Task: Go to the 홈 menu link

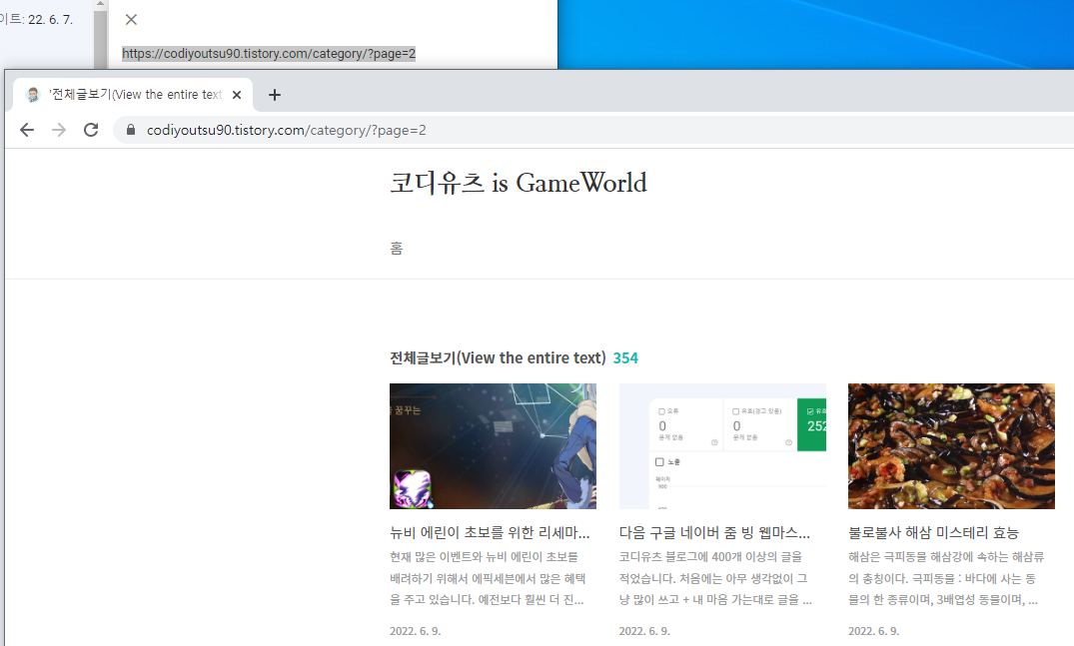Action: [x=397, y=249]
